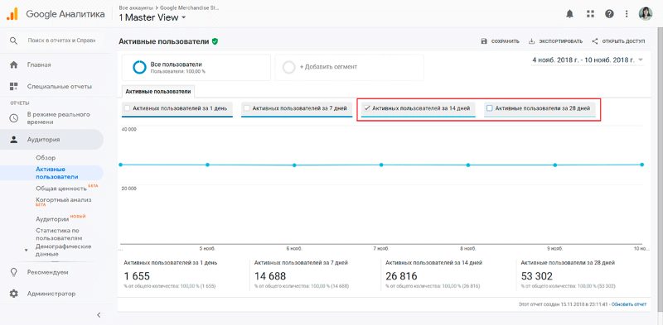The height and width of the screenshot is (325, 663).
Task: Open Когортный анализ report
Action: coord(64,200)
